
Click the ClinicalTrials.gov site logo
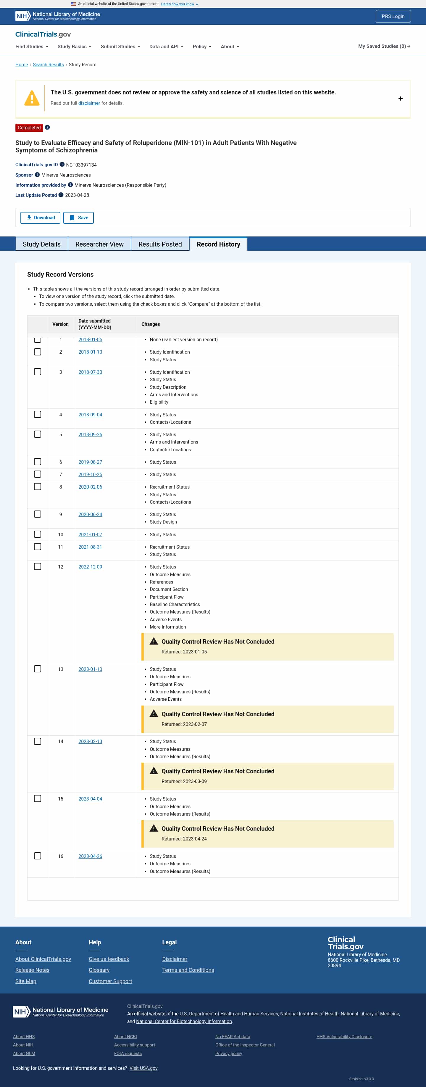pos(43,34)
